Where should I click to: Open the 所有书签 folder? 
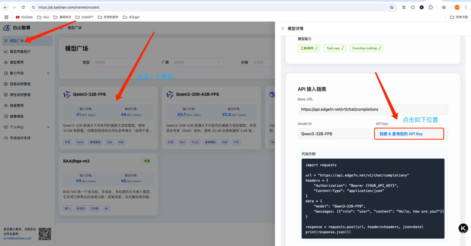tap(459, 17)
